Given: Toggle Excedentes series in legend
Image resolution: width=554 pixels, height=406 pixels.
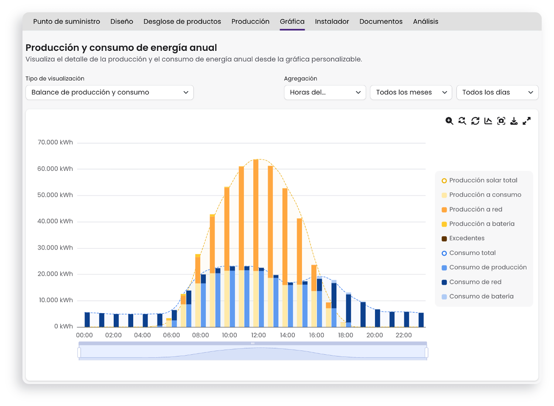Looking at the screenshot, I should tap(463, 238).
